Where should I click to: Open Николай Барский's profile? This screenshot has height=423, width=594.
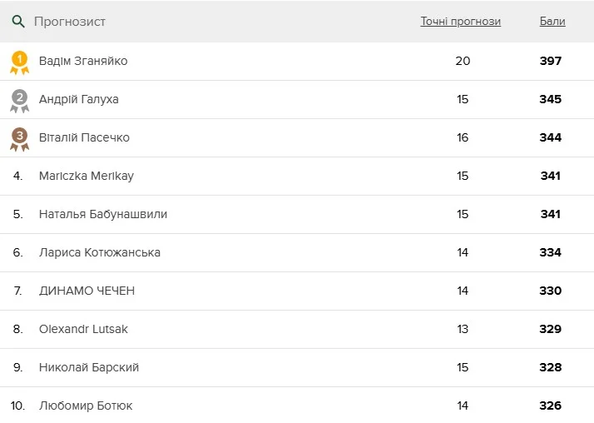89,367
